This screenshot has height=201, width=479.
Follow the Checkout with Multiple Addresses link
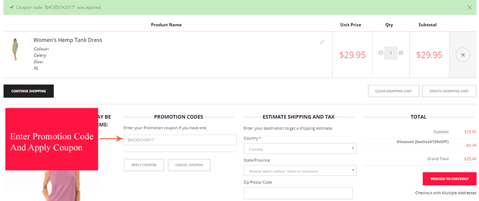(x=445, y=193)
